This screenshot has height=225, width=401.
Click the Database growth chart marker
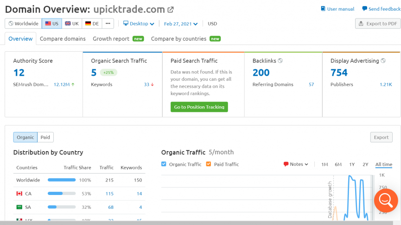click(x=330, y=200)
